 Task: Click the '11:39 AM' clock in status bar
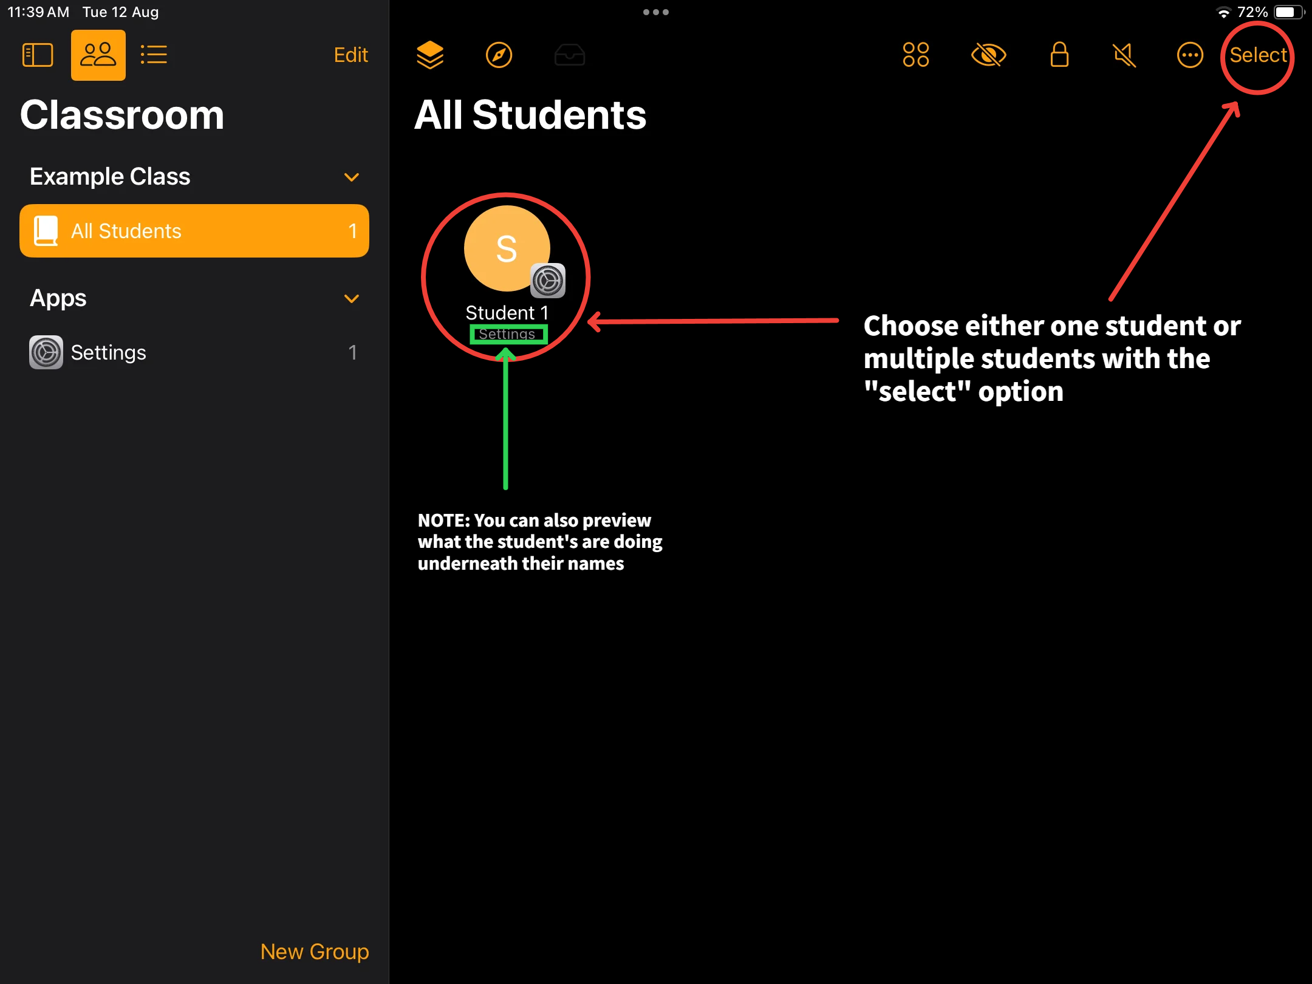38,12
